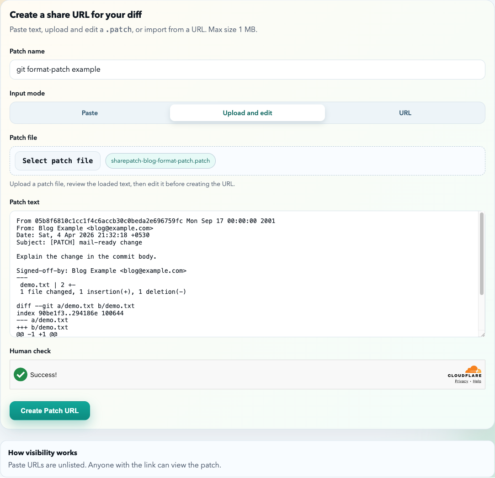Screen dimensions: 495x478
Task: Click the Success! verification status
Action: point(44,374)
